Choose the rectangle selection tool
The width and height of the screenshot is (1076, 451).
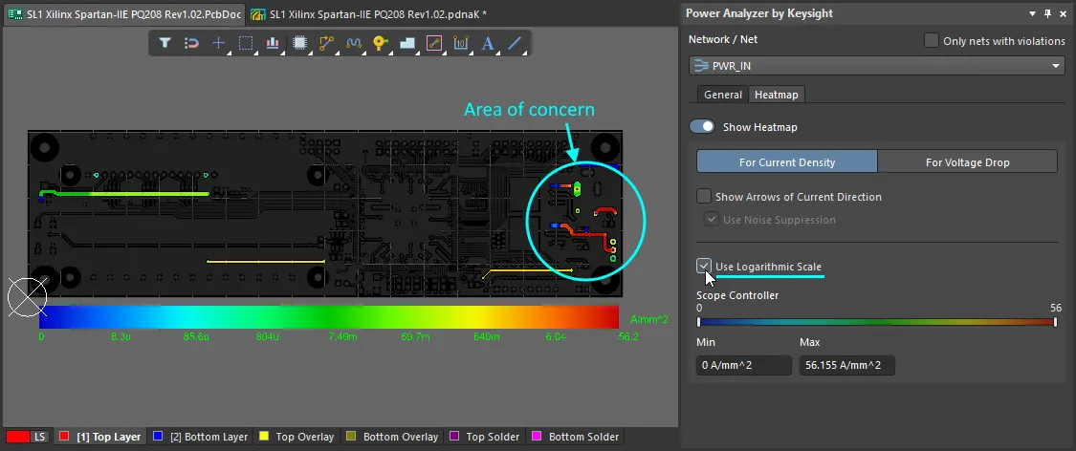(246, 42)
